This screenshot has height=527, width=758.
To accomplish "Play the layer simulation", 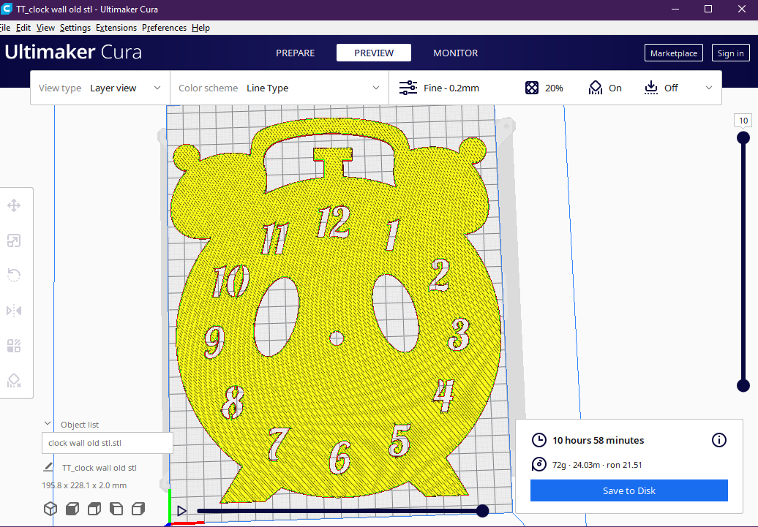I will tap(181, 511).
